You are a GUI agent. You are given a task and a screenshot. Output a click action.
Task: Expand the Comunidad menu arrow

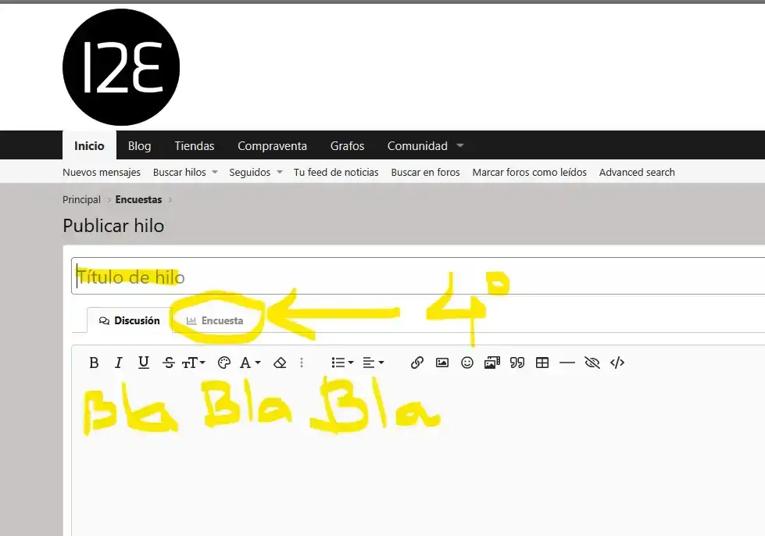pos(460,146)
